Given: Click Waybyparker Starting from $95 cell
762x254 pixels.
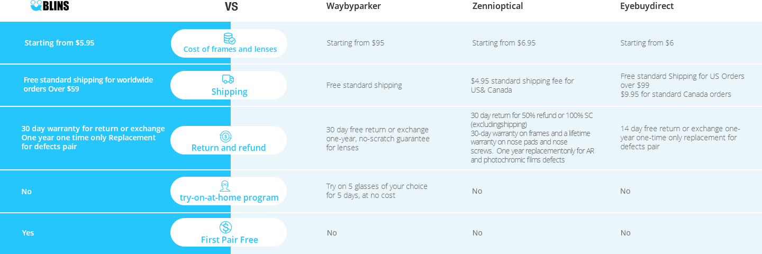Looking at the screenshot, I should pyautogui.click(x=356, y=43).
